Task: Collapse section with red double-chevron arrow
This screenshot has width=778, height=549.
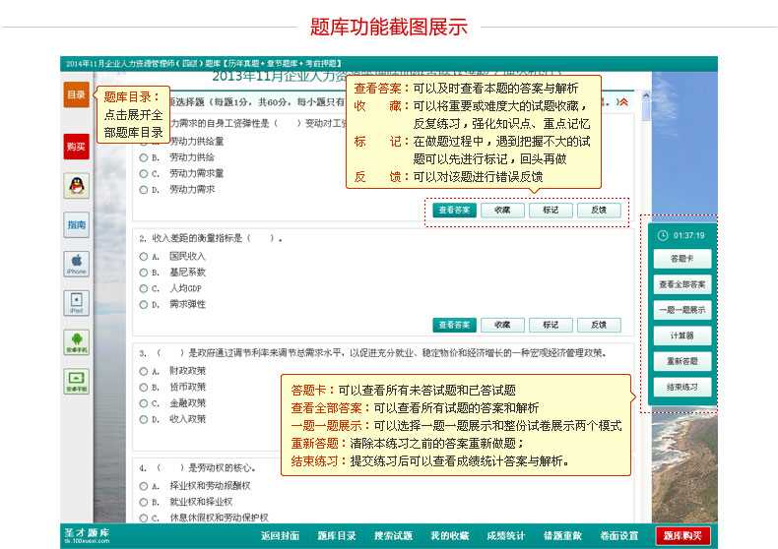Action: 622,101
